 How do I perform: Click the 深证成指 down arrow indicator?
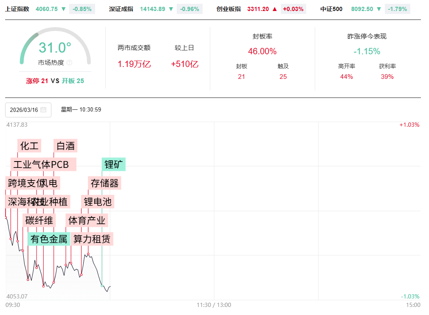(x=171, y=9)
